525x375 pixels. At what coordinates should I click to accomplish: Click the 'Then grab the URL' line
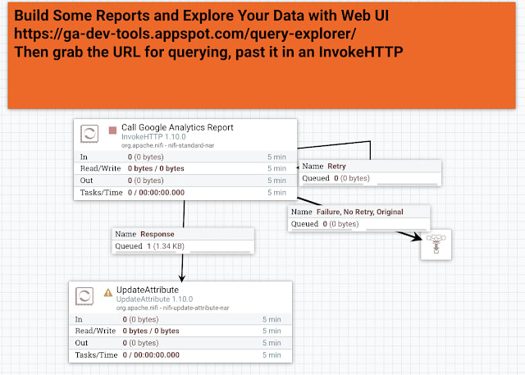click(208, 53)
